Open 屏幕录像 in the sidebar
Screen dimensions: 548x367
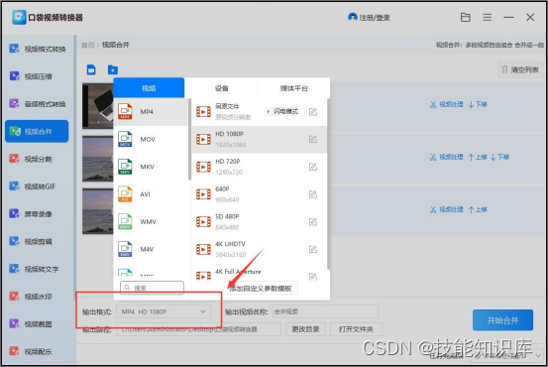[31, 214]
